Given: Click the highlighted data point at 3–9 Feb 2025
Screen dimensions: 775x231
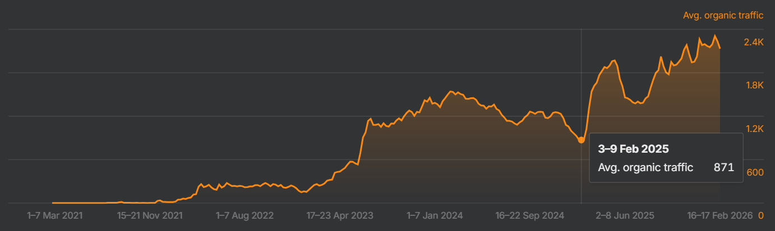Looking at the screenshot, I should point(581,140).
